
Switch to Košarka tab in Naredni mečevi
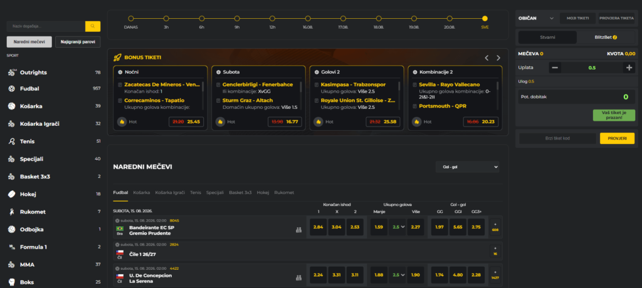pyautogui.click(x=142, y=192)
